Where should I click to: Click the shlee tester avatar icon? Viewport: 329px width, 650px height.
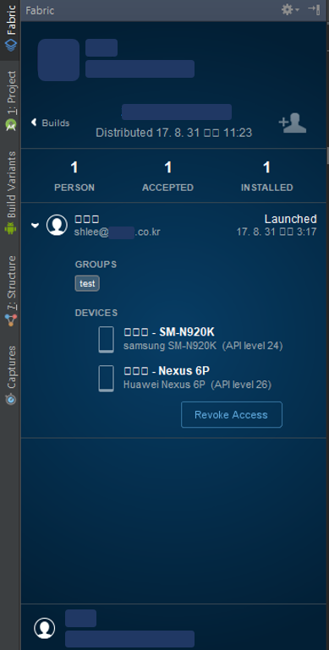(x=57, y=225)
